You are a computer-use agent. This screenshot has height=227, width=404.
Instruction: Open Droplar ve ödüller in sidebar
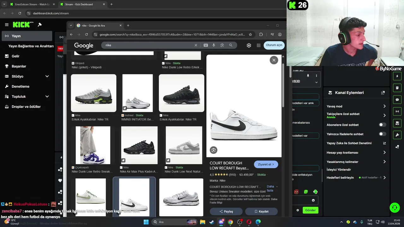click(x=27, y=107)
